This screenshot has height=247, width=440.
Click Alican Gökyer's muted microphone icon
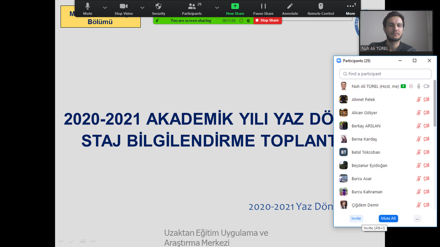(x=419, y=113)
